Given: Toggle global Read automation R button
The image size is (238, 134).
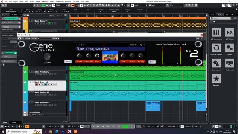Looking at the screenshot, I should (x=44, y=5).
